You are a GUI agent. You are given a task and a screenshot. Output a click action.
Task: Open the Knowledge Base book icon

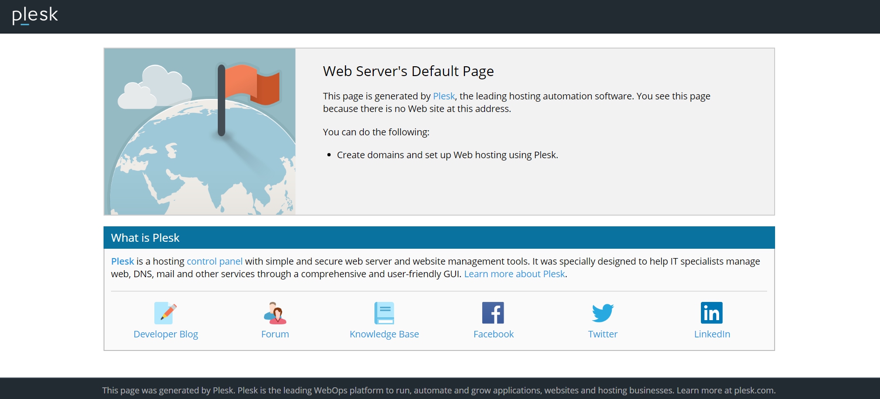(x=384, y=313)
